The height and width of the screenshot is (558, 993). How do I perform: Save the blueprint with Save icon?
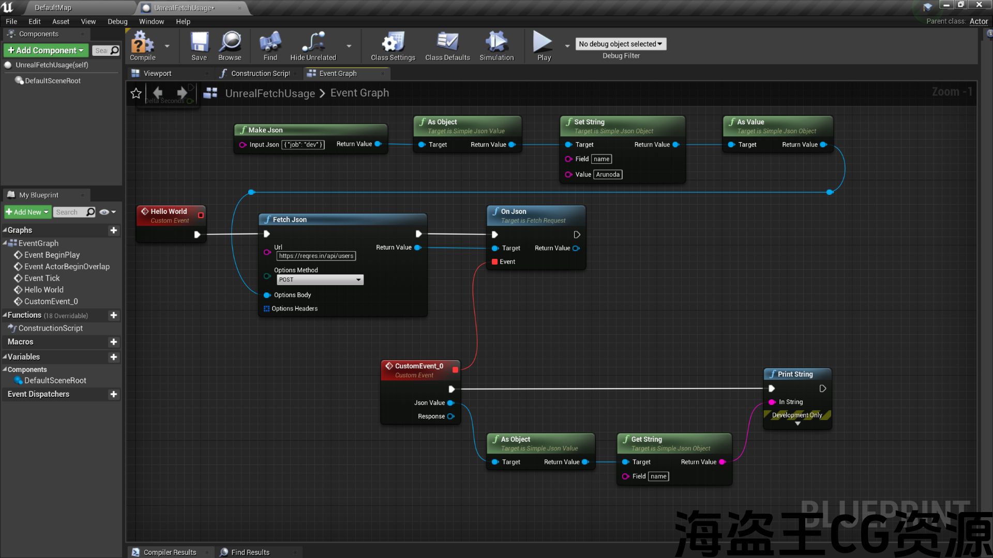pos(199,42)
